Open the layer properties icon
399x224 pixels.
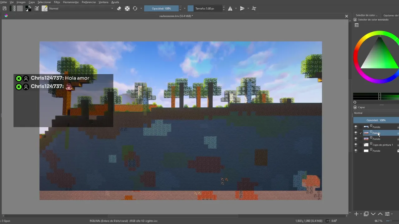(387, 214)
